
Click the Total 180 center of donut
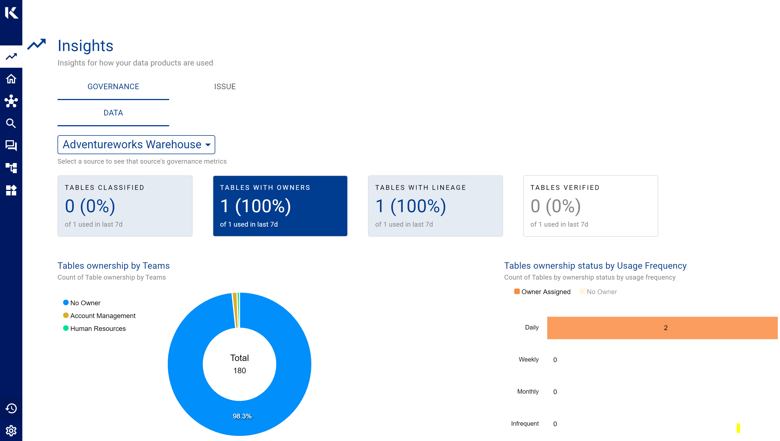coord(240,364)
